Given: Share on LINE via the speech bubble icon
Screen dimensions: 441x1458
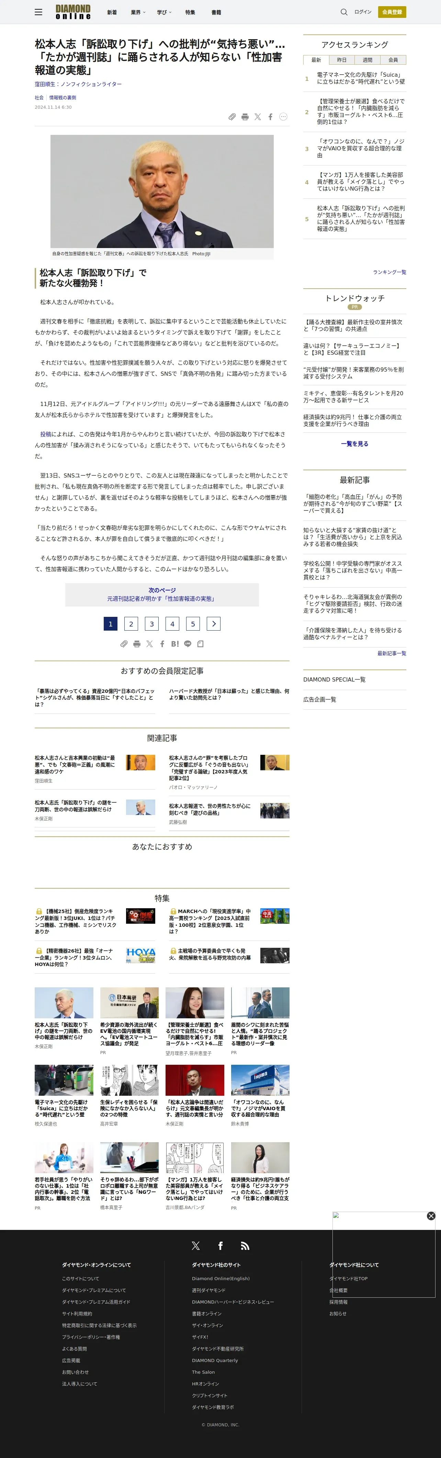Looking at the screenshot, I should coord(188,644).
